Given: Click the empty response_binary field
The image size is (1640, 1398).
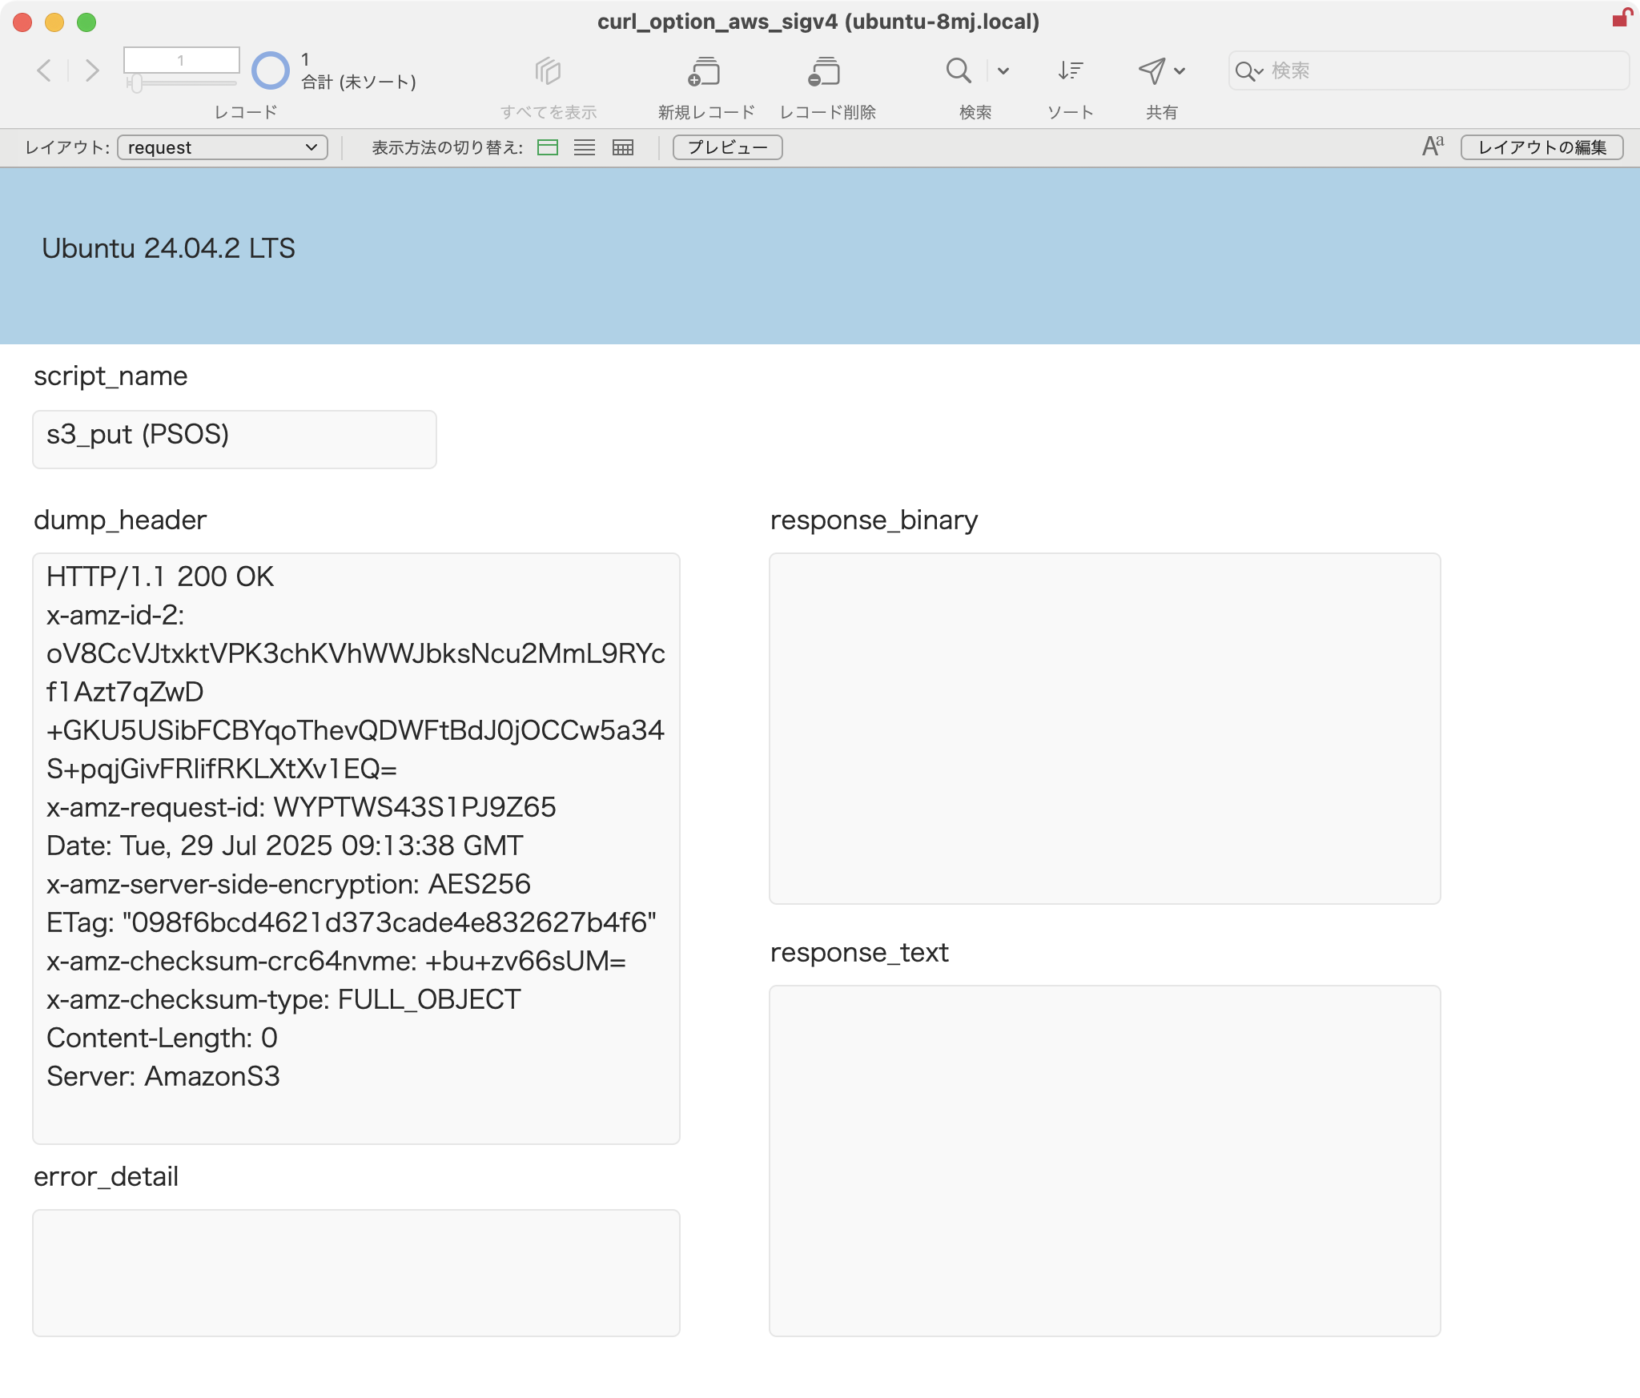Looking at the screenshot, I should click(1105, 729).
